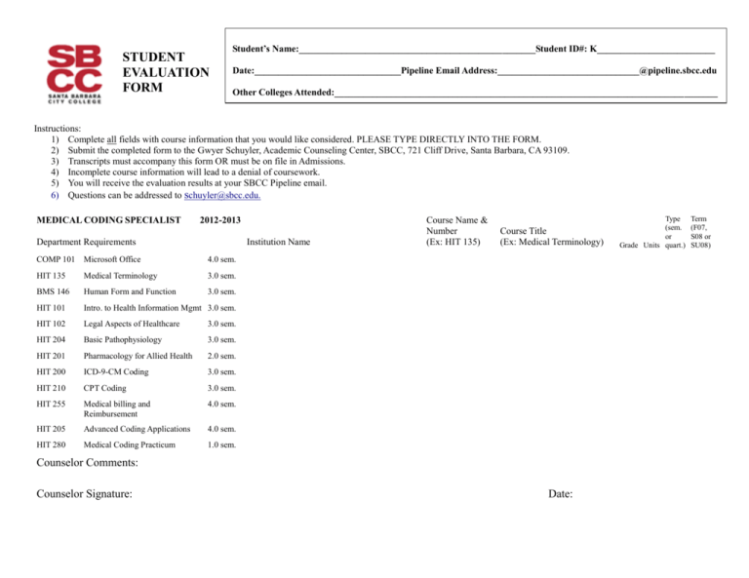Click the Counselor Comments label
This screenshot has height=578, width=749.
click(87, 462)
